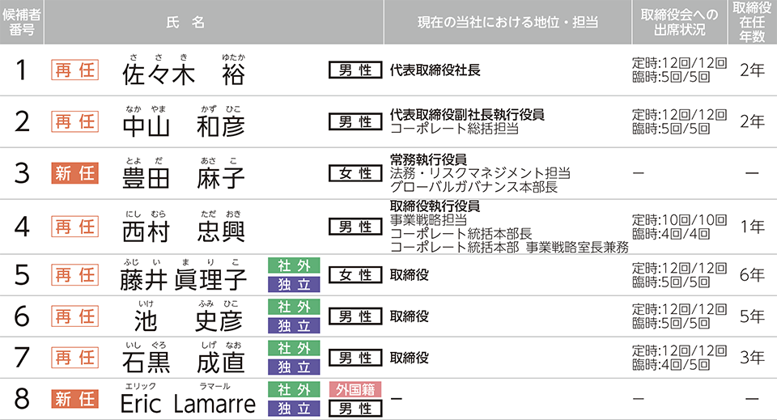The width and height of the screenshot is (777, 420).
Task: Click the 候補者番号 column header
Action: [x=22, y=22]
